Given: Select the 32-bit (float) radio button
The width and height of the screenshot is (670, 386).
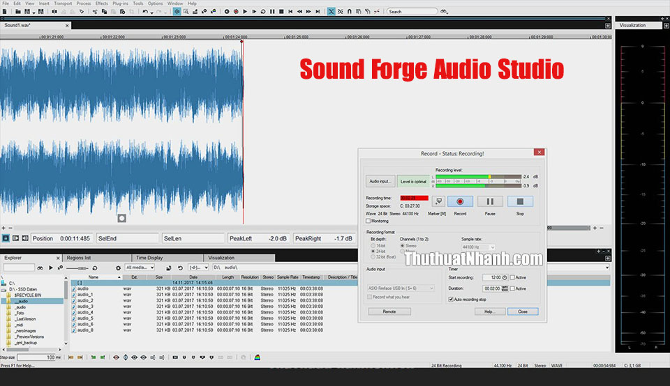Looking at the screenshot, I should (373, 257).
